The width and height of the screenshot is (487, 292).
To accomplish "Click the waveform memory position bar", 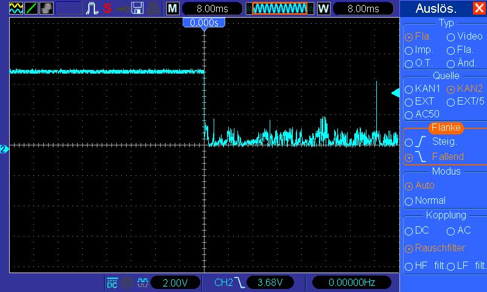I will click(x=279, y=9).
